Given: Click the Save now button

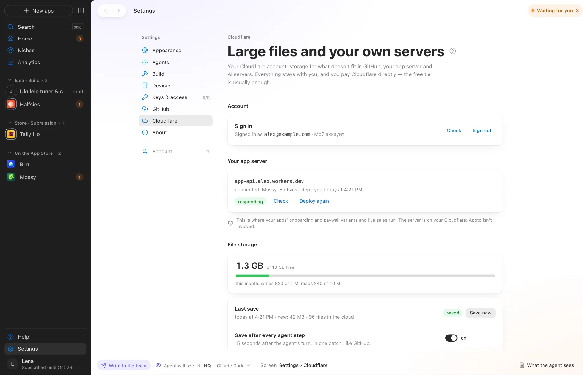Looking at the screenshot, I should click(x=480, y=313).
